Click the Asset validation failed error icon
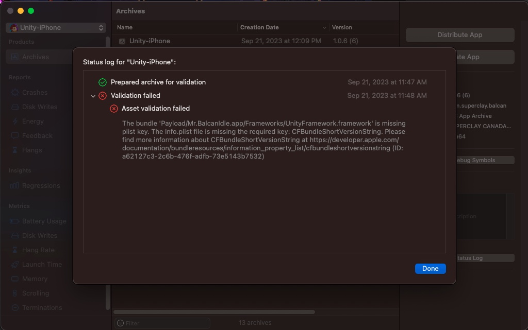The width and height of the screenshot is (528, 330). coord(114,109)
